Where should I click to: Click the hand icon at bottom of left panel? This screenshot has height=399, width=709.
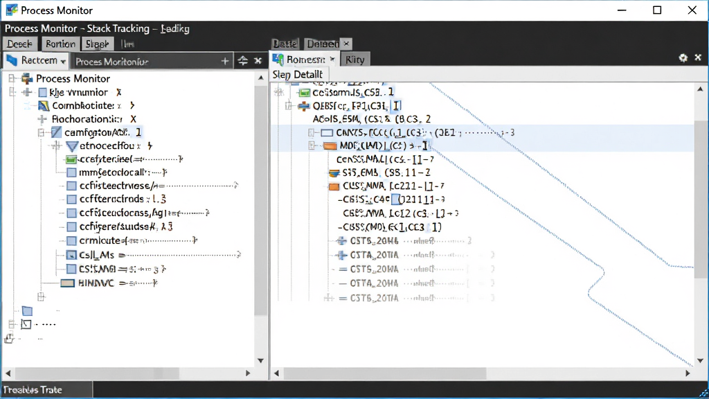click(x=9, y=338)
